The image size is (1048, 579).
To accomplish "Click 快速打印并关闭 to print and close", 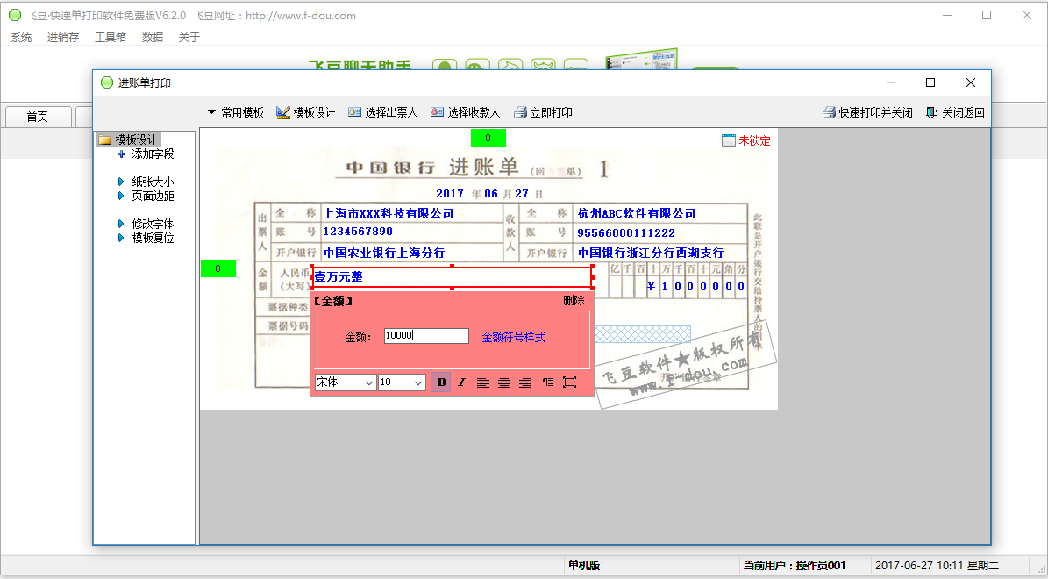I will [867, 112].
